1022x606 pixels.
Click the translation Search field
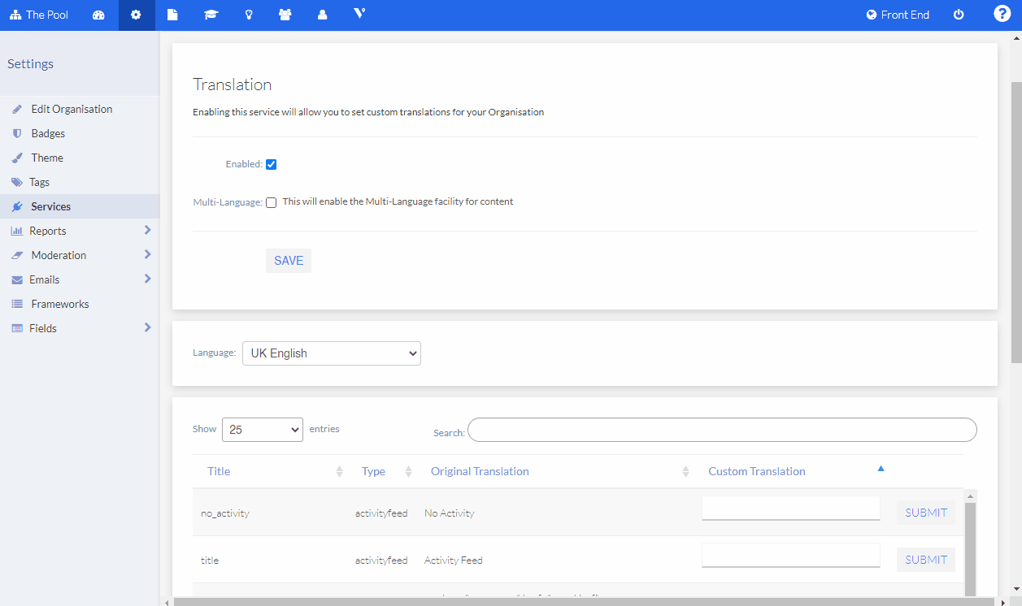click(x=722, y=430)
